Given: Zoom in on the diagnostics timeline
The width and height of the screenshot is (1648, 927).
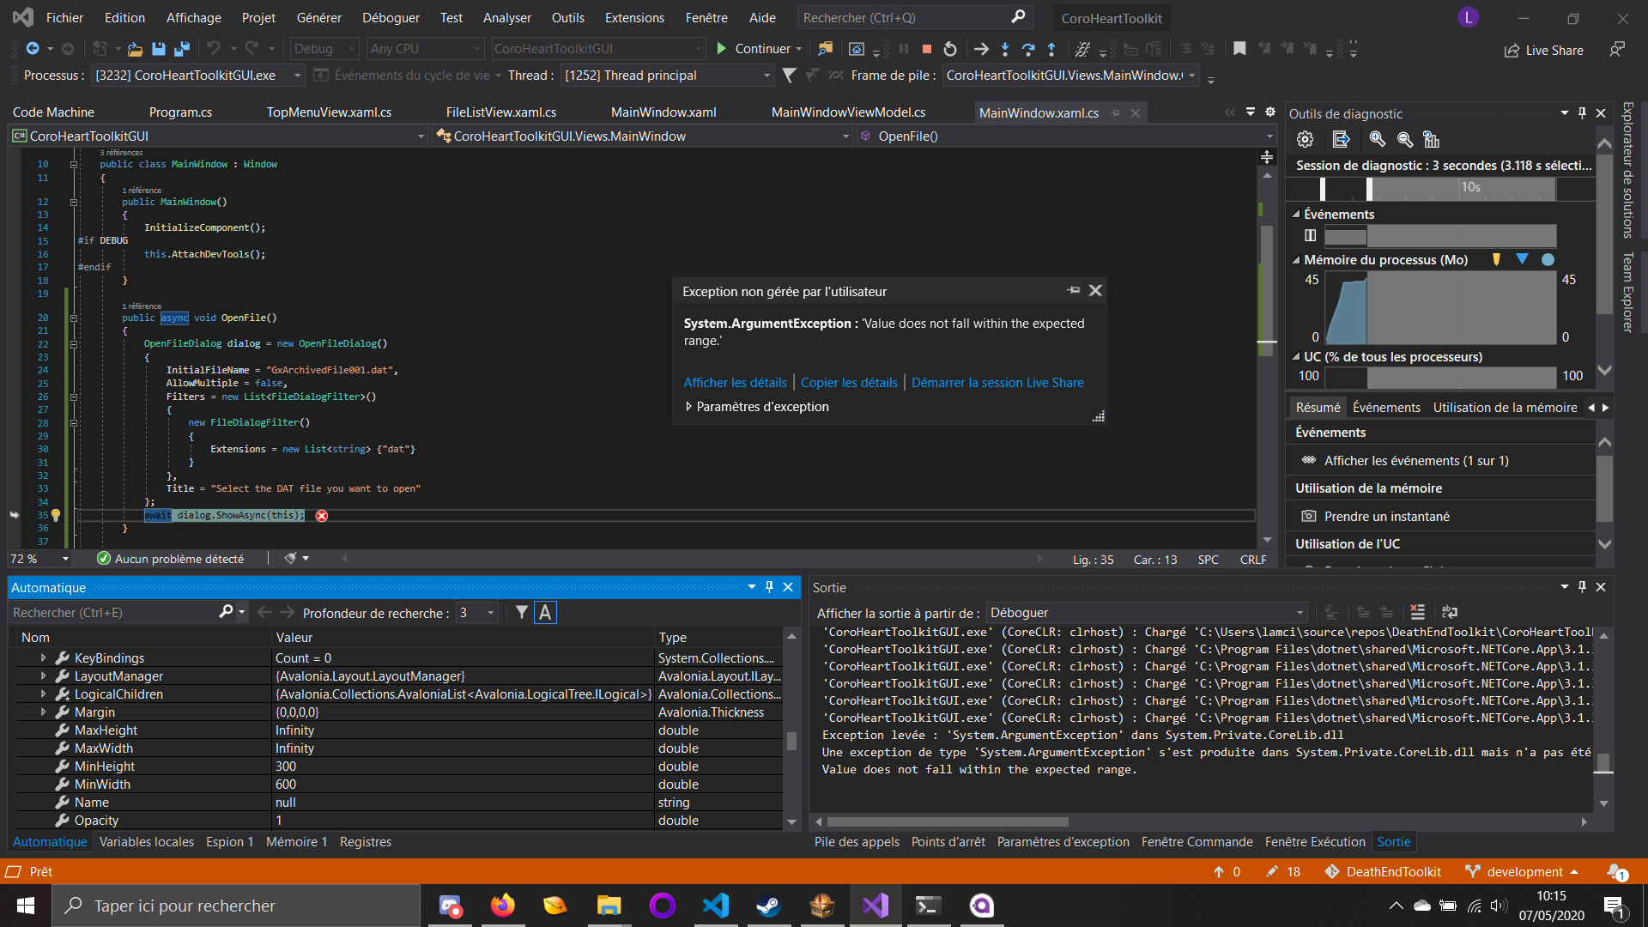Looking at the screenshot, I should click(x=1378, y=139).
